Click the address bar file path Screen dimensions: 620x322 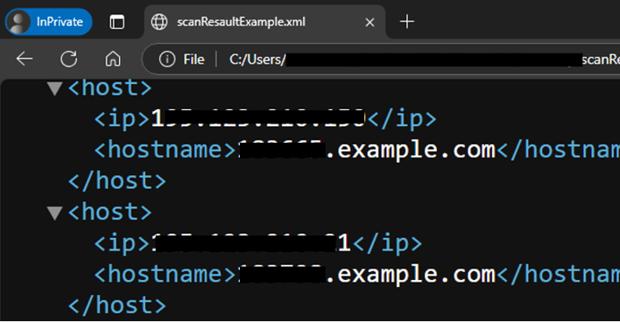coord(423,59)
